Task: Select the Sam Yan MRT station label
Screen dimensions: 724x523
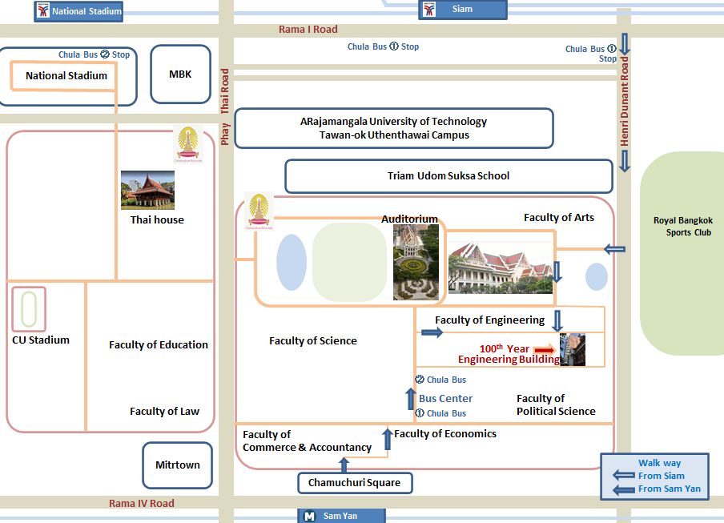Action: coord(342,516)
